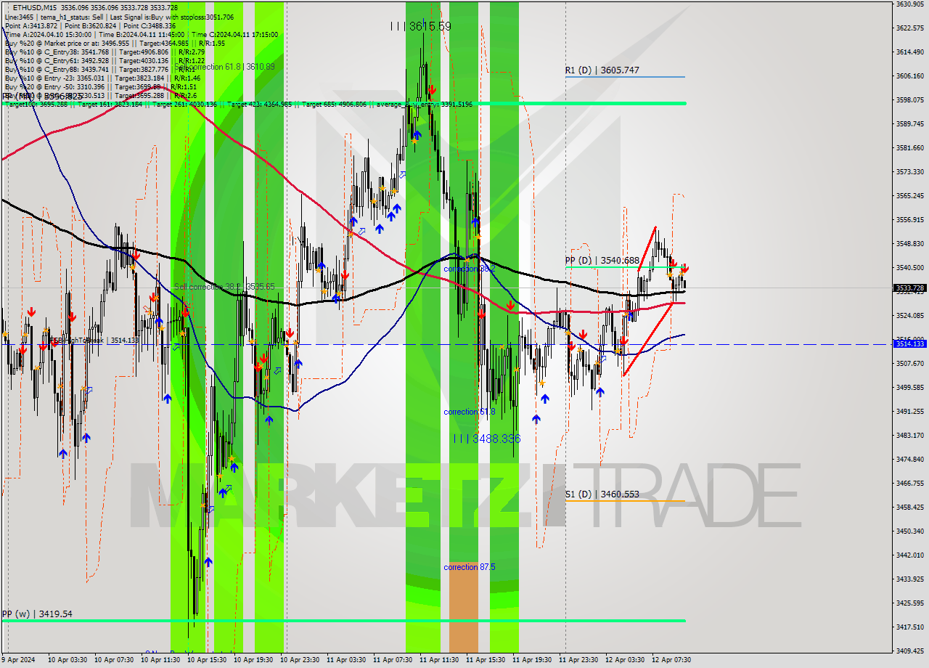Click the 3565.240 price axis label
Image resolution: width=929 pixels, height=668 pixels.
pos(909,196)
